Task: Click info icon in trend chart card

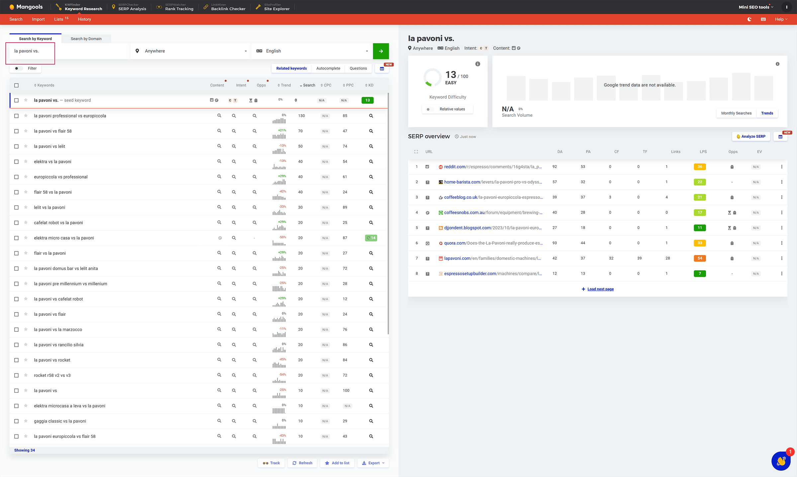Action: click(777, 64)
